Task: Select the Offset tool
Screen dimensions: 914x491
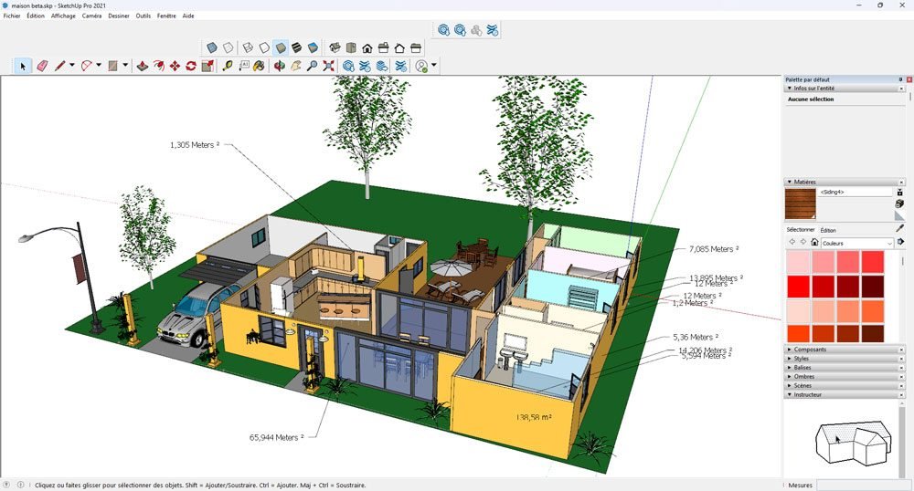Action: pyautogui.click(x=158, y=67)
